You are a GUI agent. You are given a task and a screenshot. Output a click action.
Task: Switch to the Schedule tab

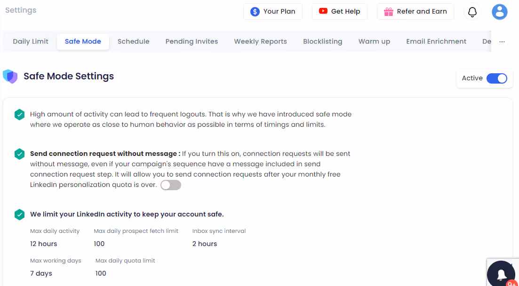tap(133, 41)
